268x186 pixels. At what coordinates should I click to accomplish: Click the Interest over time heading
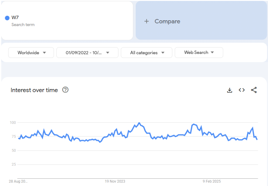tap(34, 90)
